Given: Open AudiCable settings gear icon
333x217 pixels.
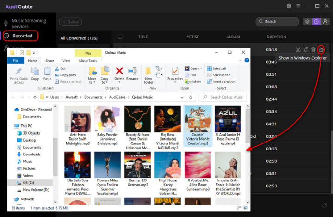Looking at the screenshot, I should pos(289,6).
